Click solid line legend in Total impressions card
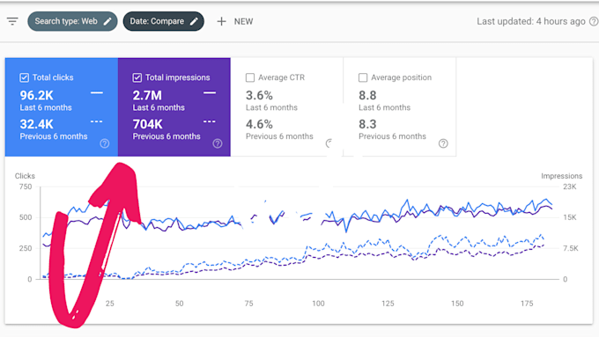The height and width of the screenshot is (337, 599). (x=210, y=92)
